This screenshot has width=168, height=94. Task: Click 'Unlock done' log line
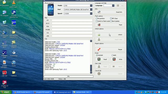pyautogui.click(x=49, y=68)
